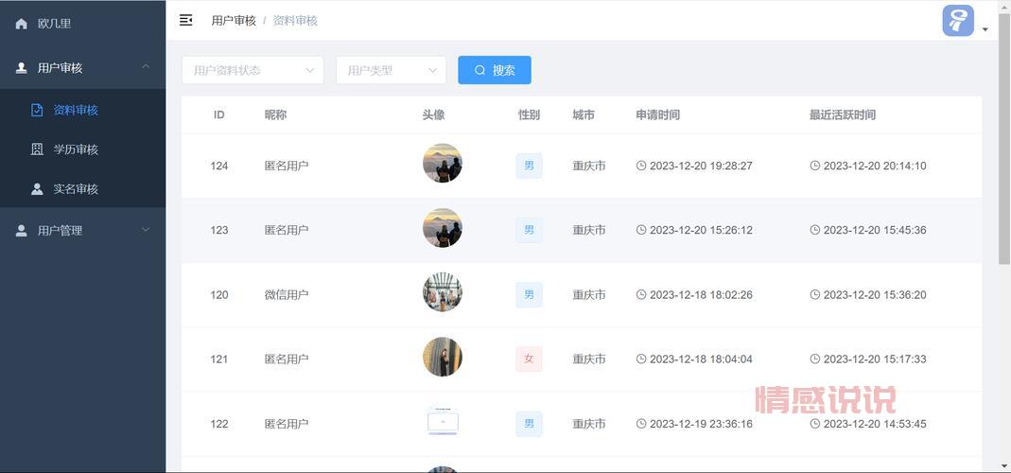
Task: Click the avatar thumbnail of user 122
Action: [443, 421]
